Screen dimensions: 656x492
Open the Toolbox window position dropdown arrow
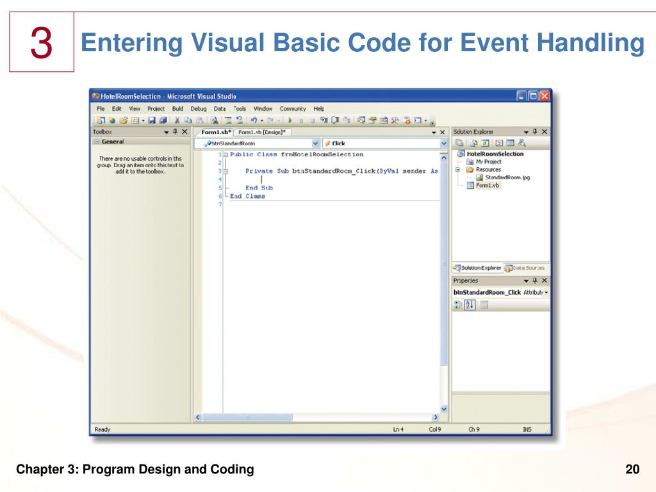click(166, 132)
